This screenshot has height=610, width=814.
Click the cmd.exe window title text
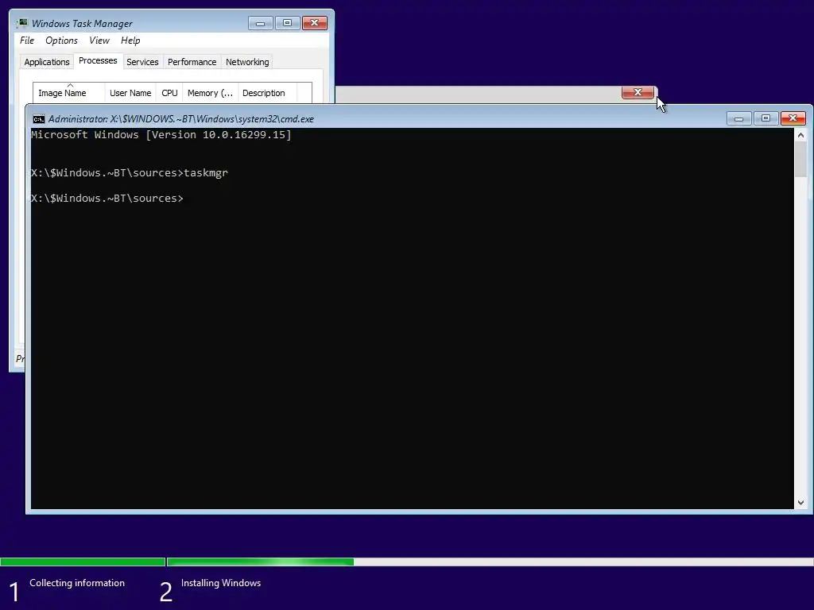click(x=181, y=119)
